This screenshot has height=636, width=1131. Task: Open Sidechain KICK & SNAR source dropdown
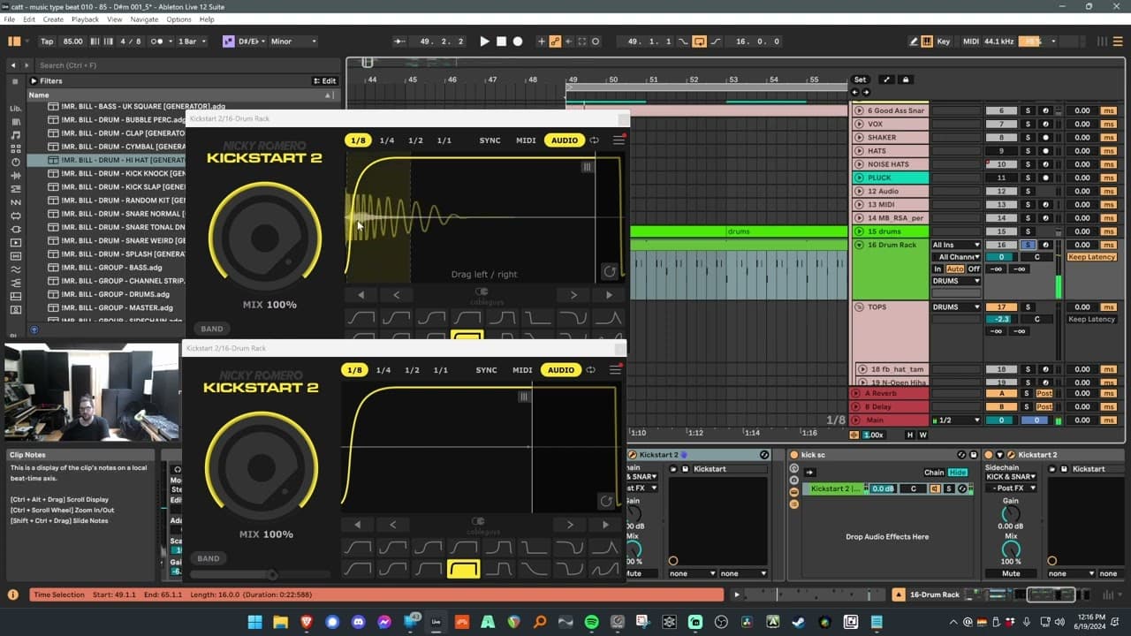1011,477
